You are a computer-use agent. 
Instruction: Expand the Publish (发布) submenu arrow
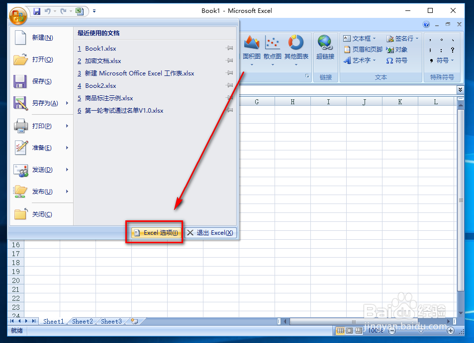[67, 192]
